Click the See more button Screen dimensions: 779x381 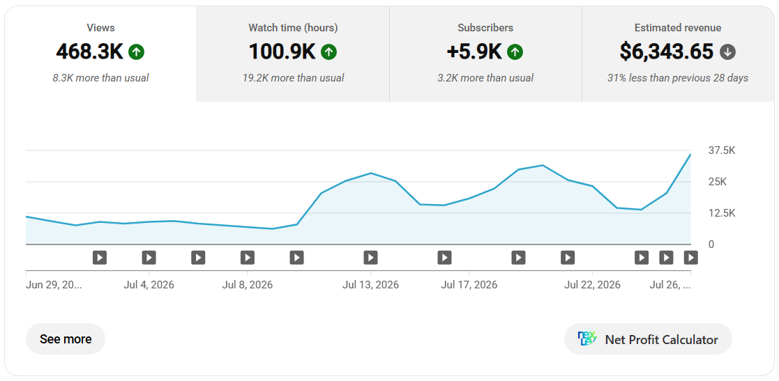[x=66, y=339]
